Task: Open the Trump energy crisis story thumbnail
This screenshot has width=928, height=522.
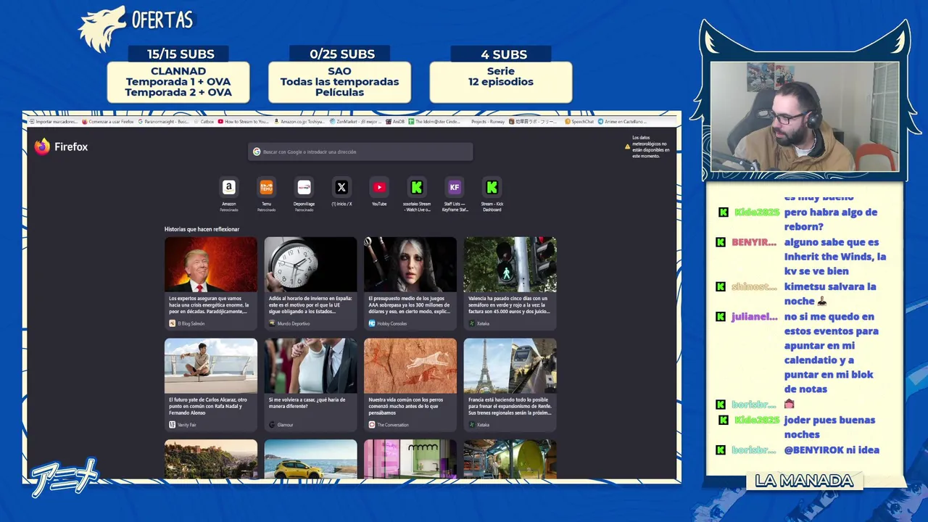Action: 210,264
